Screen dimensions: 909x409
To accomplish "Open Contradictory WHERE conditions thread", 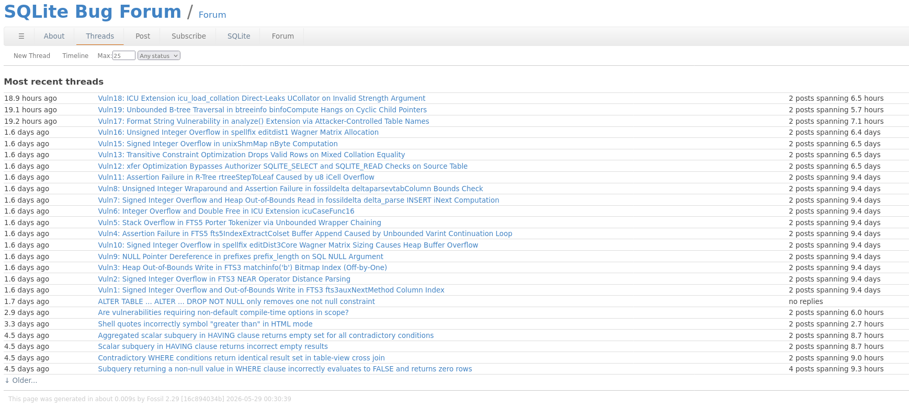I will click(241, 358).
